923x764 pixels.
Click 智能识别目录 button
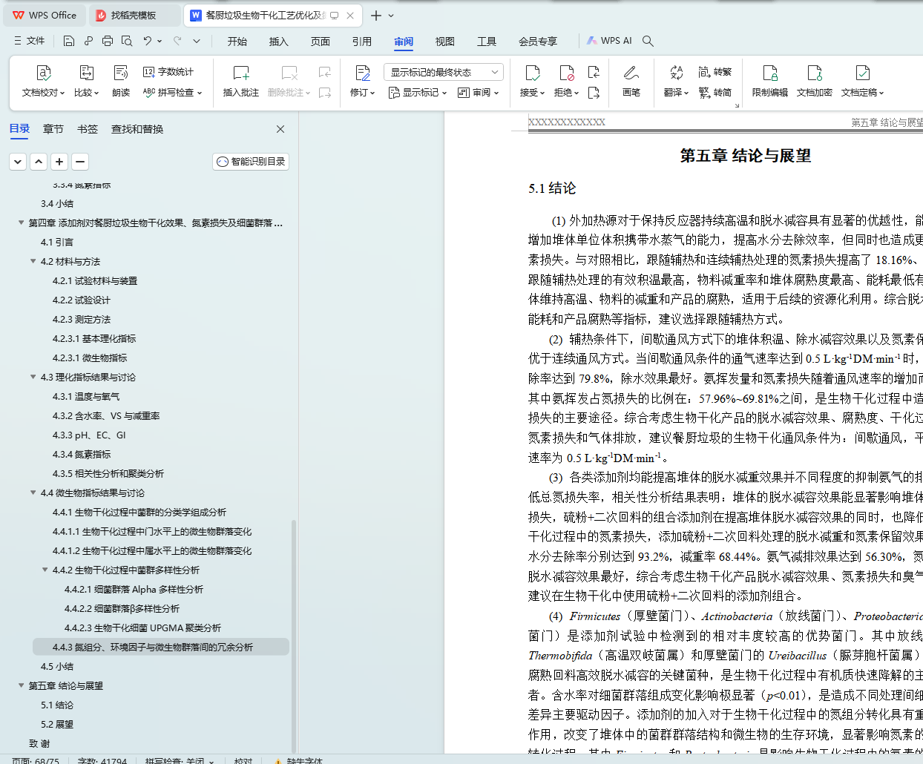[x=251, y=161]
